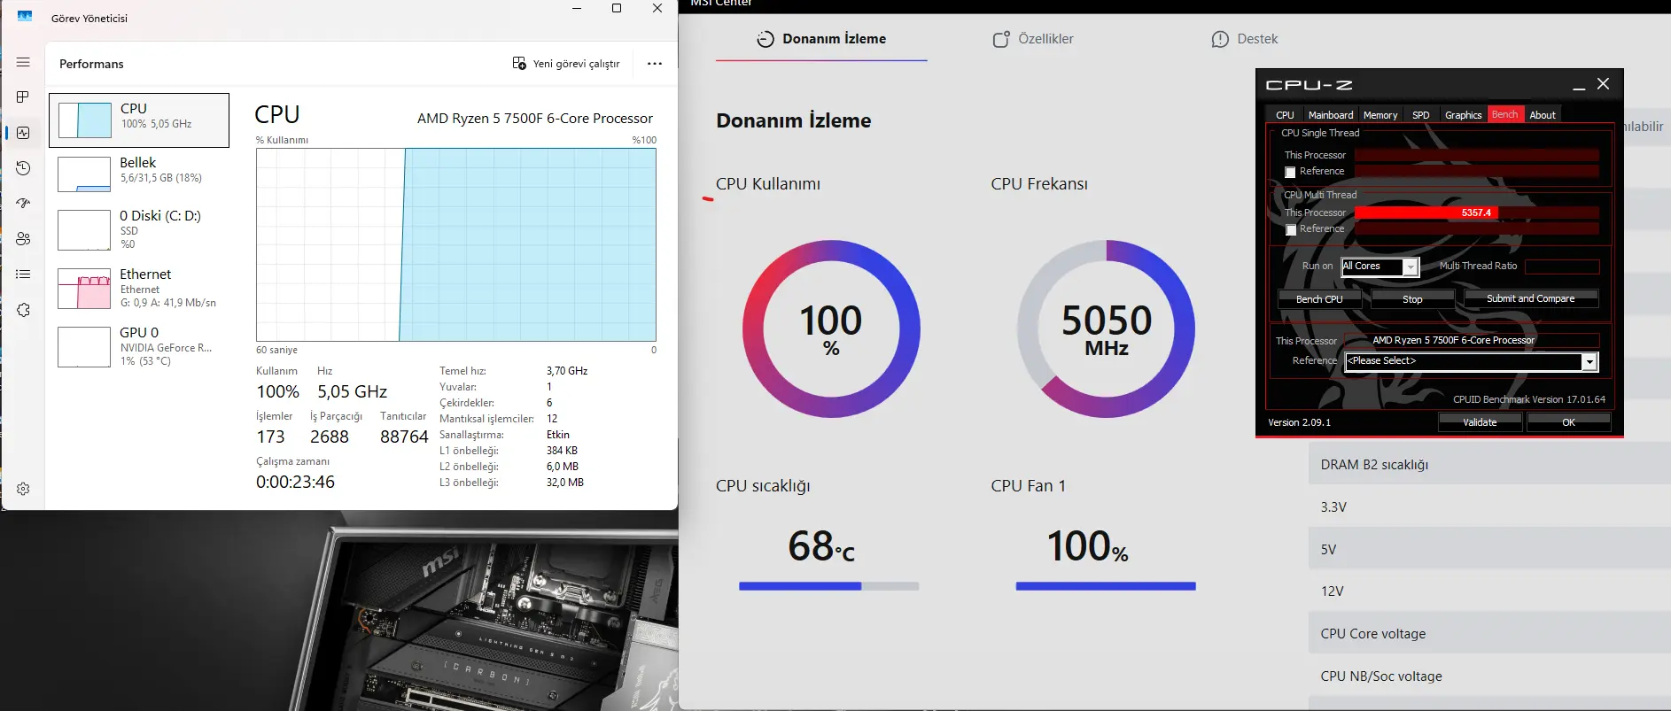Open the Services puzzle icon in sidebar
Image resolution: width=1671 pixels, height=711 pixels.
tap(23, 310)
